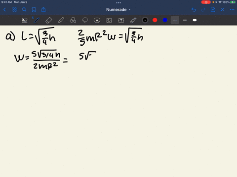Tap the battery status indicator

tap(233, 2)
